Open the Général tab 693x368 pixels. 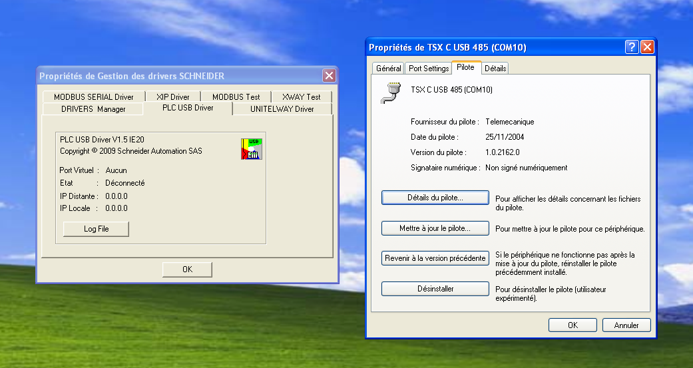[x=388, y=69]
